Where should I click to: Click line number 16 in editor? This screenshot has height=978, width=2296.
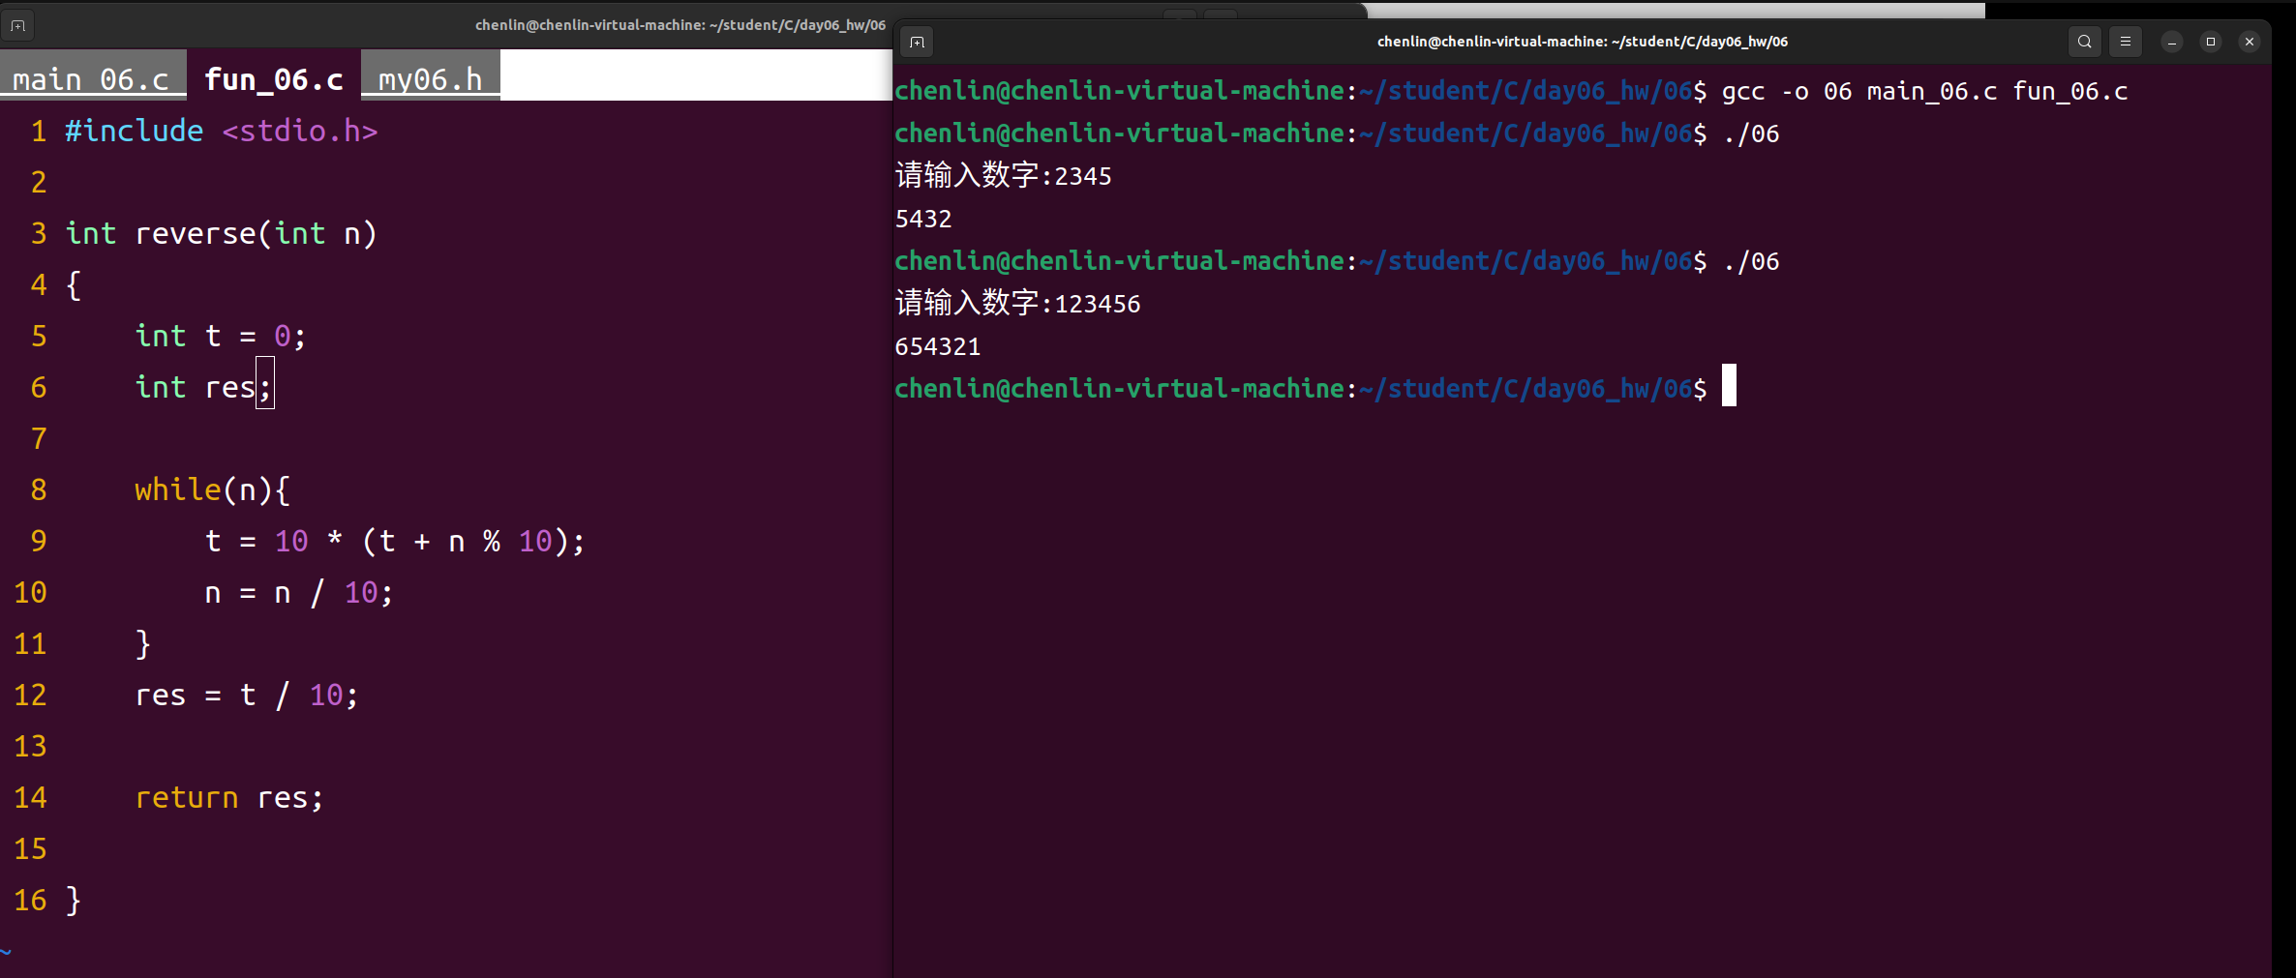click(x=30, y=900)
